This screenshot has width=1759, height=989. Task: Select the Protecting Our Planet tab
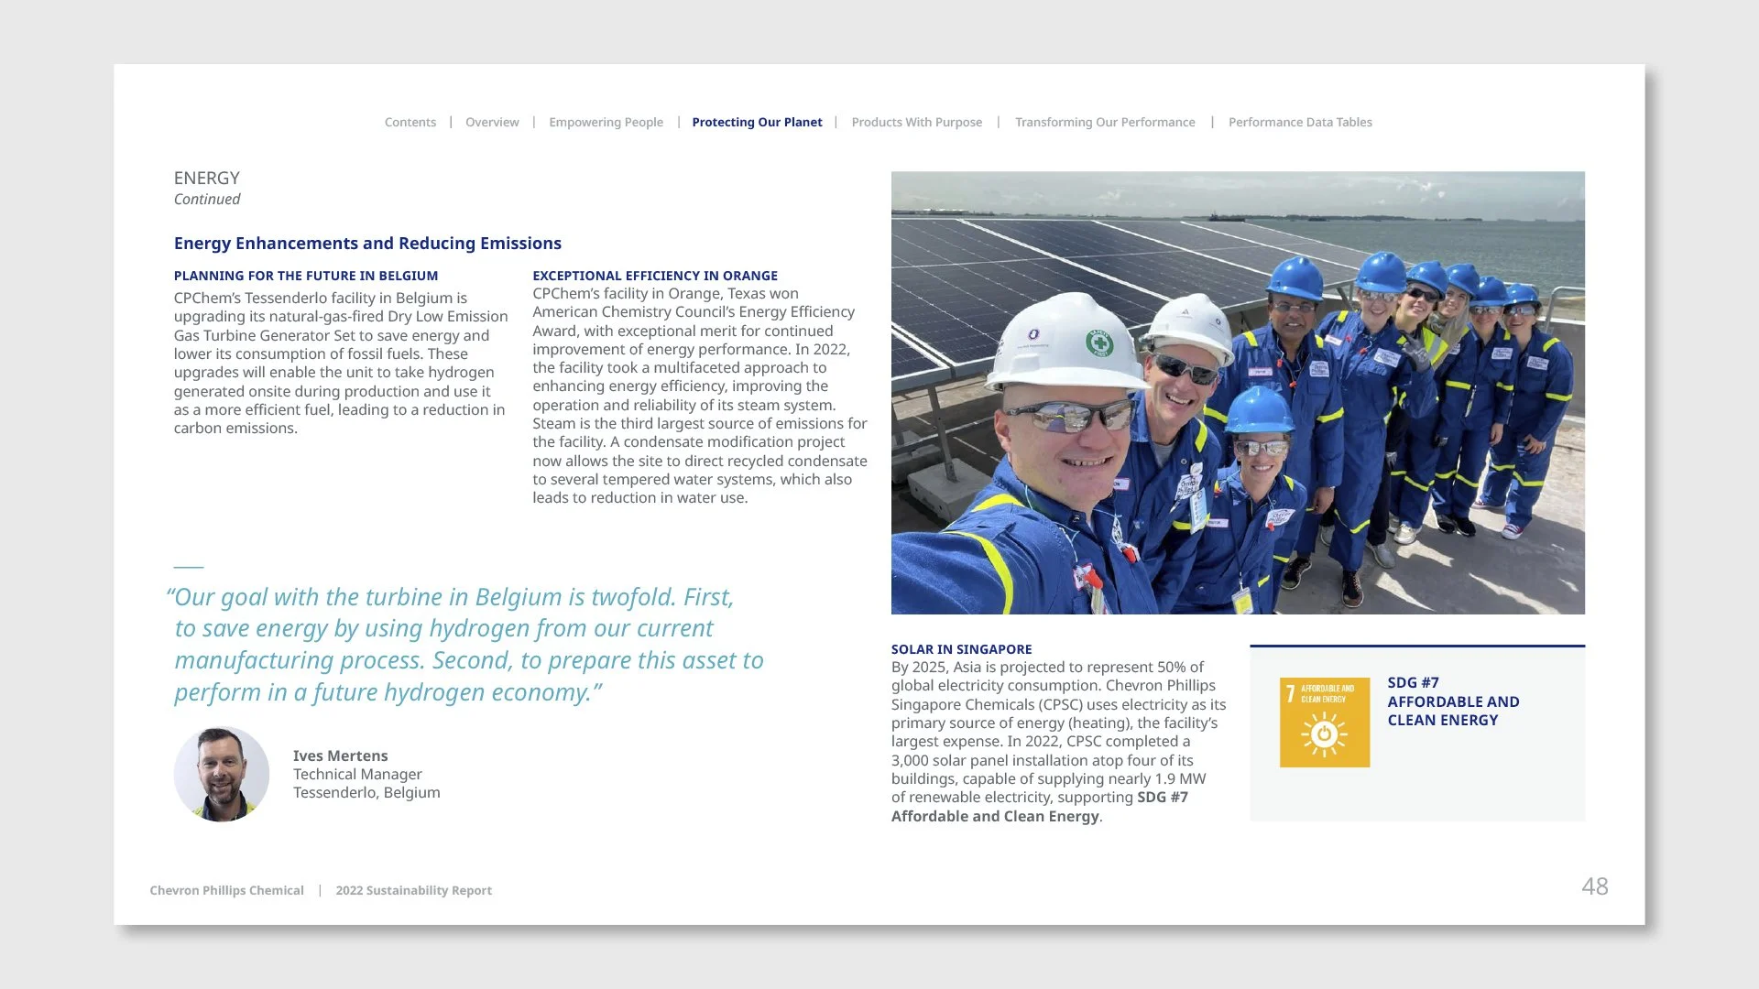click(757, 122)
